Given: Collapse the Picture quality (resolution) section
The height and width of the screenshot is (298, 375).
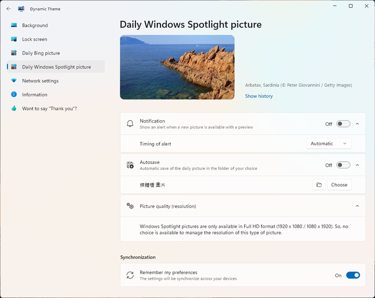Looking at the screenshot, I should click(x=357, y=206).
